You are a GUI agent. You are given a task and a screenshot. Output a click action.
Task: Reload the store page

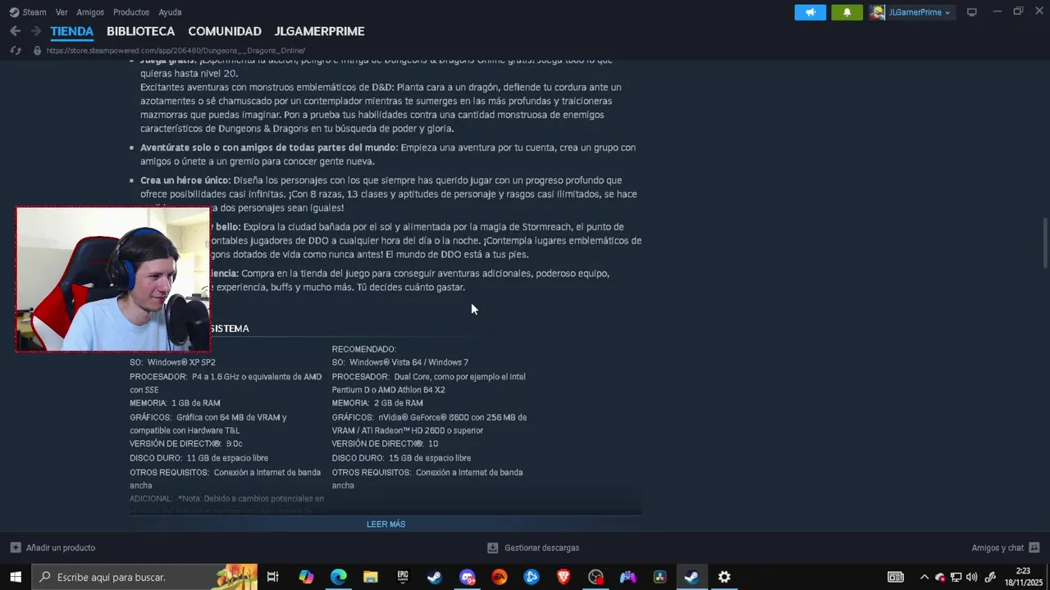click(15, 51)
